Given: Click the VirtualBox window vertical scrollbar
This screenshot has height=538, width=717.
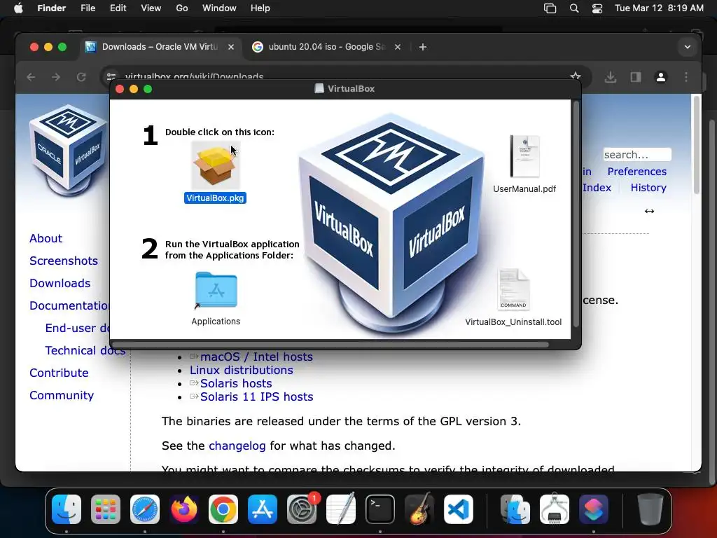Looking at the screenshot, I should (576, 213).
